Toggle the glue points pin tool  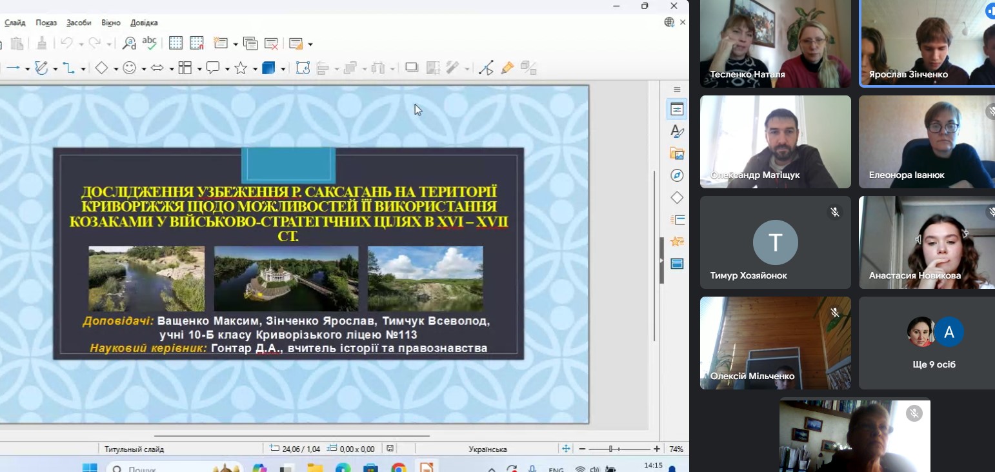point(507,68)
